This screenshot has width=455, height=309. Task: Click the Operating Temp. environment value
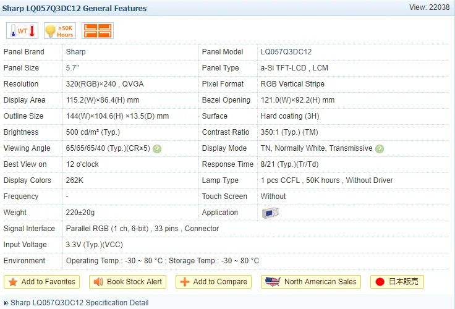(x=162, y=261)
